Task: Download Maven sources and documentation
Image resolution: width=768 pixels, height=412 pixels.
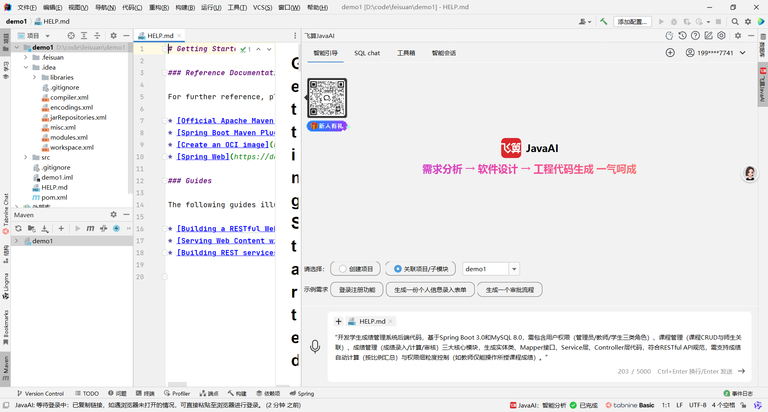Action: tap(45, 228)
